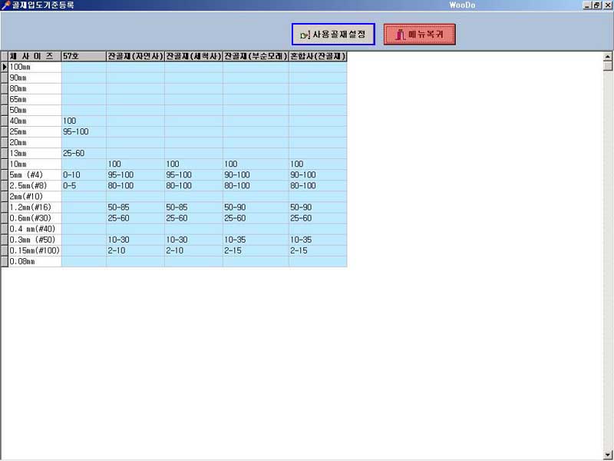Viewport: 614px width, 461px height.
Task: Select the 0.08mm sieve size cell
Action: [35, 261]
